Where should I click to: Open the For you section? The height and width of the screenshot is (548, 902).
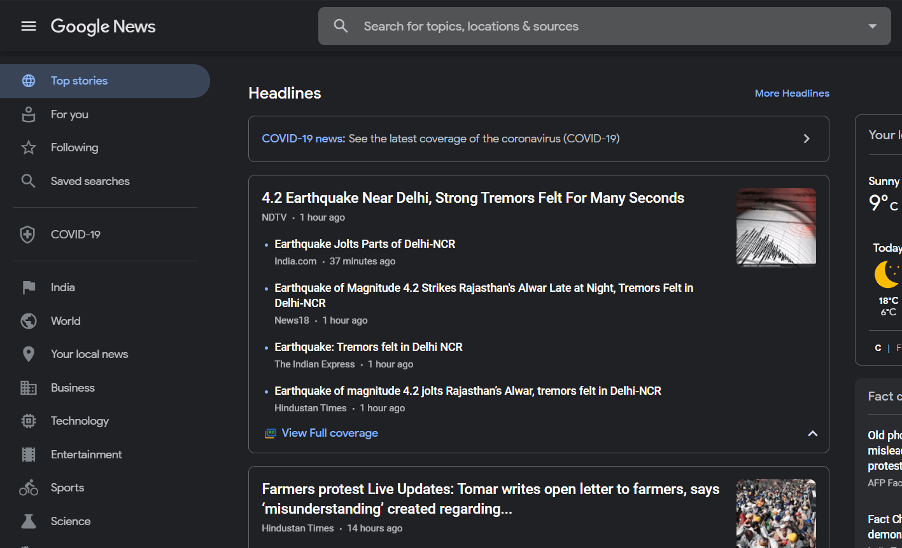click(x=69, y=114)
